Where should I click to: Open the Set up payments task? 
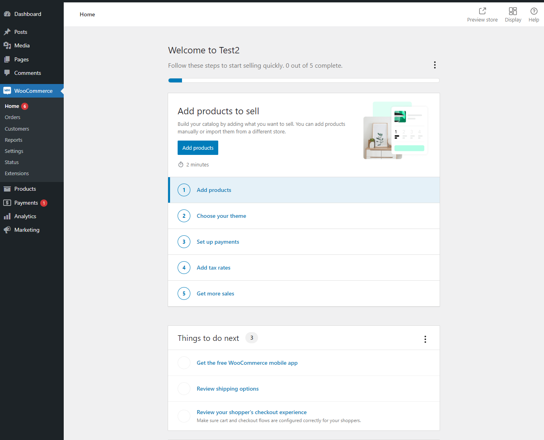coord(218,242)
